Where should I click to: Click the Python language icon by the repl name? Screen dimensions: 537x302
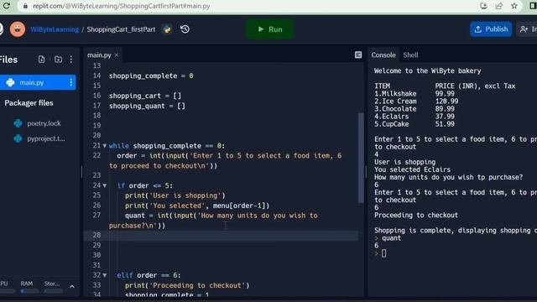167,29
